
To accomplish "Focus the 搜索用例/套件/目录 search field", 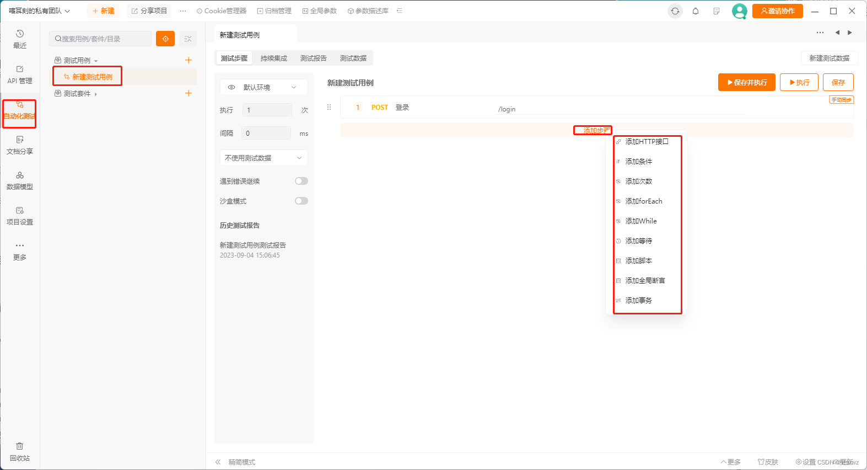I will pyautogui.click(x=100, y=39).
